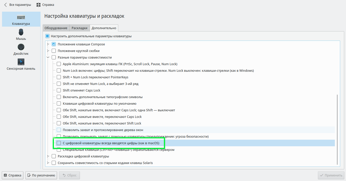Click the По умолчанию defaults button
This screenshot has height=181, width=346.
41,175
